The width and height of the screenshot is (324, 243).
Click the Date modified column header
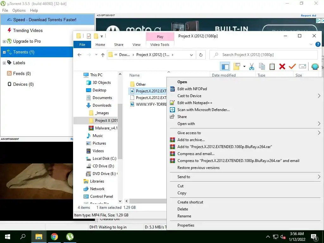[x=224, y=75]
